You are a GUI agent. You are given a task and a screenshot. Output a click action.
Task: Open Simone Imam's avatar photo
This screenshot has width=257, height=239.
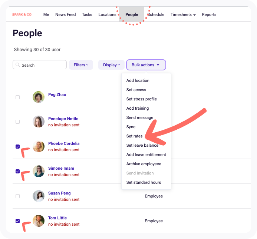tap(39, 171)
